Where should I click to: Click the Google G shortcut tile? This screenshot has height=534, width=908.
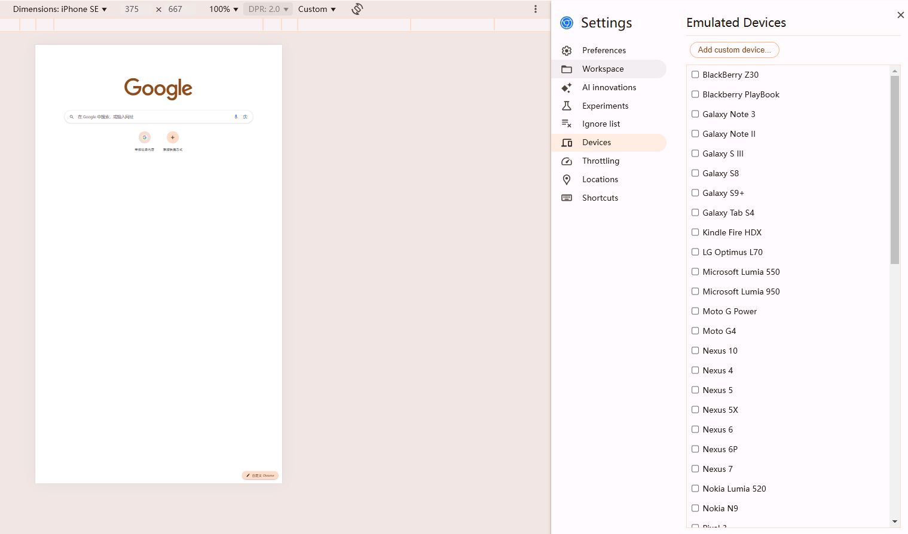145,137
